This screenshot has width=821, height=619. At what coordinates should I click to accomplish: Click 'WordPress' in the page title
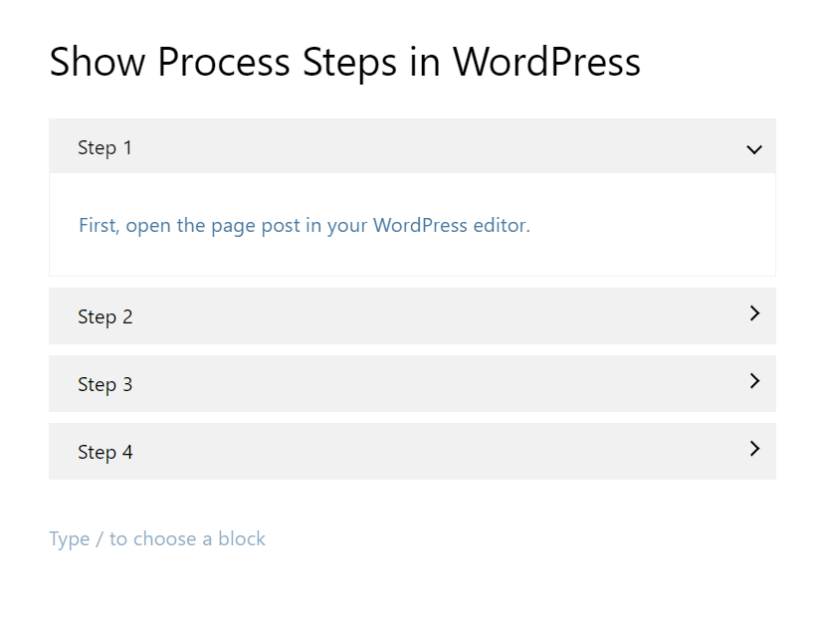coord(546,63)
